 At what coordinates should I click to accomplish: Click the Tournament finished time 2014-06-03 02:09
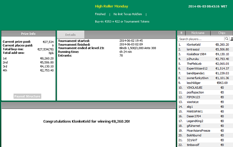[x=131, y=44]
